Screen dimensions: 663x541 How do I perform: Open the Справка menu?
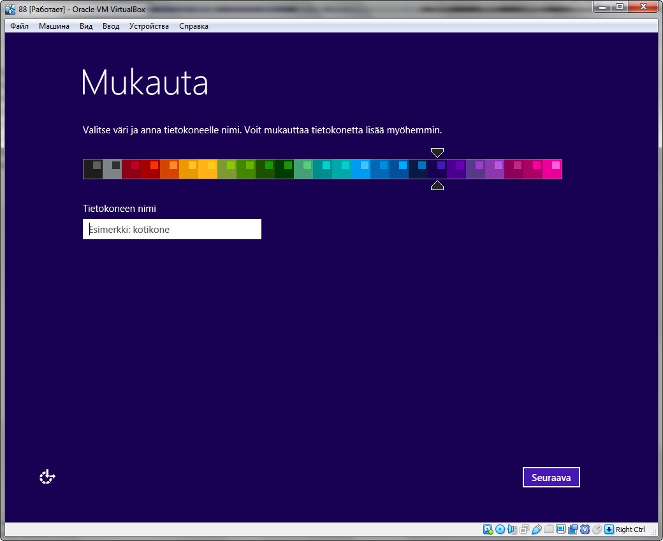[x=194, y=26]
